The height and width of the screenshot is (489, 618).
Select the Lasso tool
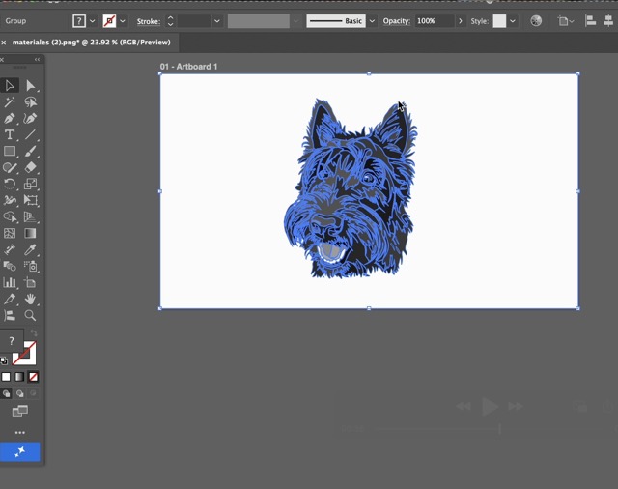click(30, 102)
